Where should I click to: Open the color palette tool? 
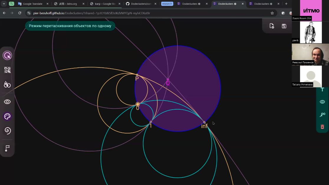click(x=7, y=116)
